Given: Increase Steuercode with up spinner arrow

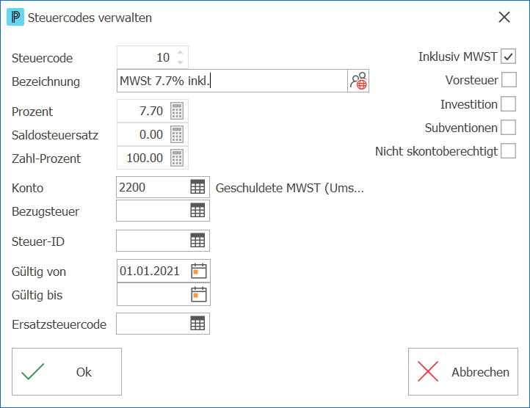Looking at the screenshot, I should coord(180,52).
